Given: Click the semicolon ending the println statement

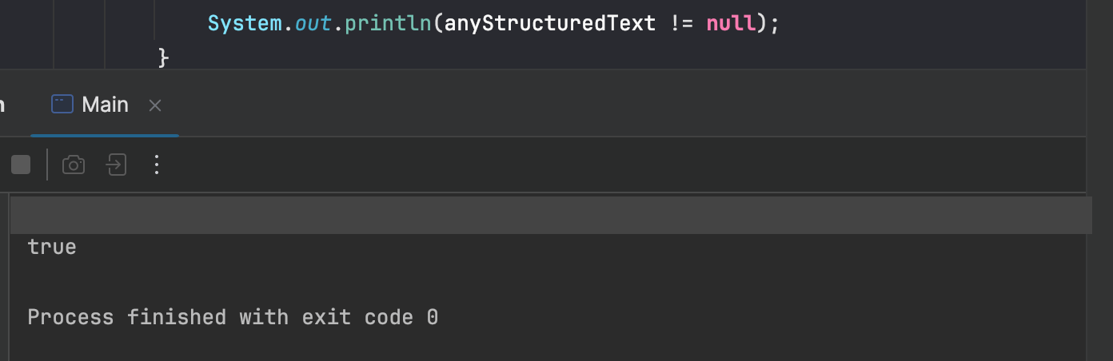Looking at the screenshot, I should 773,23.
